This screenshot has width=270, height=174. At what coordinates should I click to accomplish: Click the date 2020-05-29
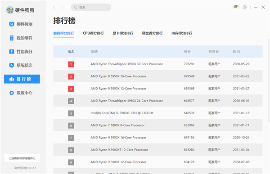click(x=241, y=64)
